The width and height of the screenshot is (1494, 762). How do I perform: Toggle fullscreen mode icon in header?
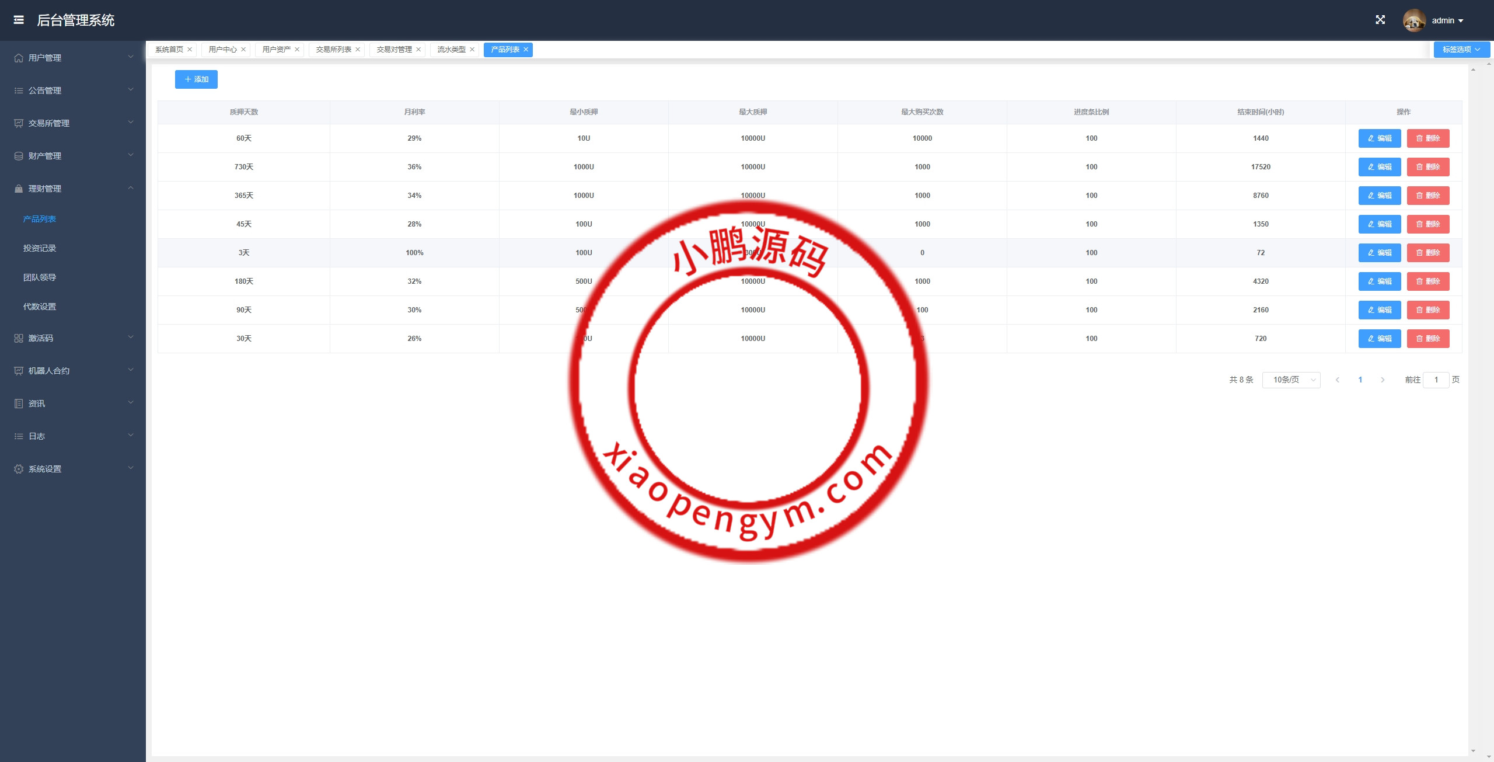pyautogui.click(x=1380, y=20)
